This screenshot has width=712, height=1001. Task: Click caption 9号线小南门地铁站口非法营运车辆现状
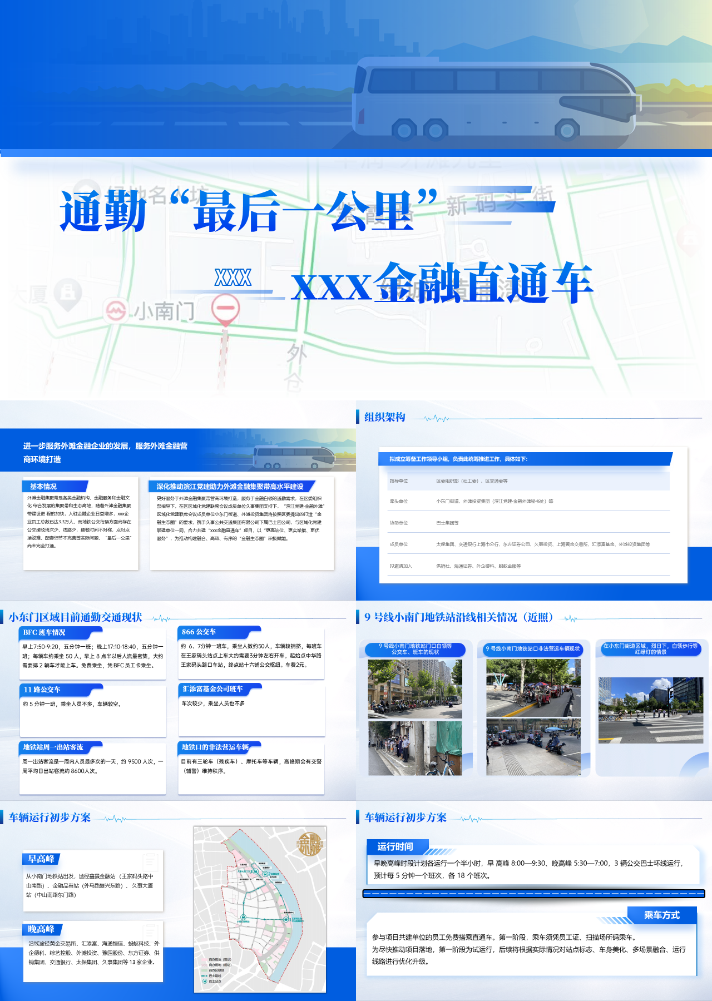click(x=532, y=649)
